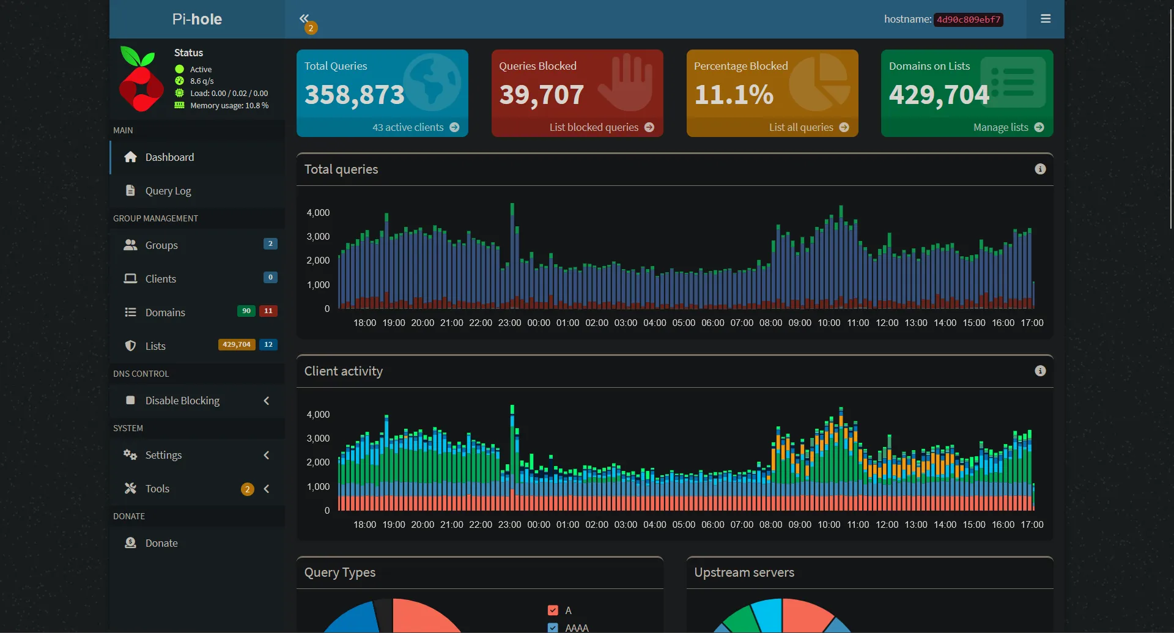The width and height of the screenshot is (1174, 633).
Task: Click the Pi-hole raspberry logo
Action: pos(141,80)
